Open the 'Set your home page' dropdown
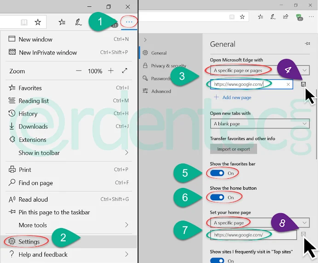The height and width of the screenshot is (263, 320). 260,223
